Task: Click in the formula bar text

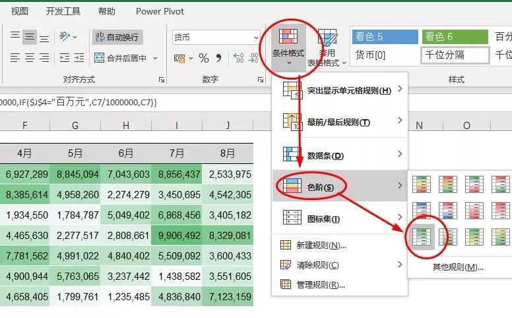Action: click(79, 102)
